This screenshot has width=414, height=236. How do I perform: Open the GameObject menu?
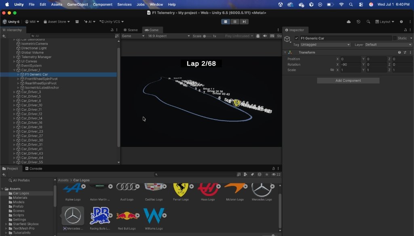pyautogui.click(x=77, y=4)
